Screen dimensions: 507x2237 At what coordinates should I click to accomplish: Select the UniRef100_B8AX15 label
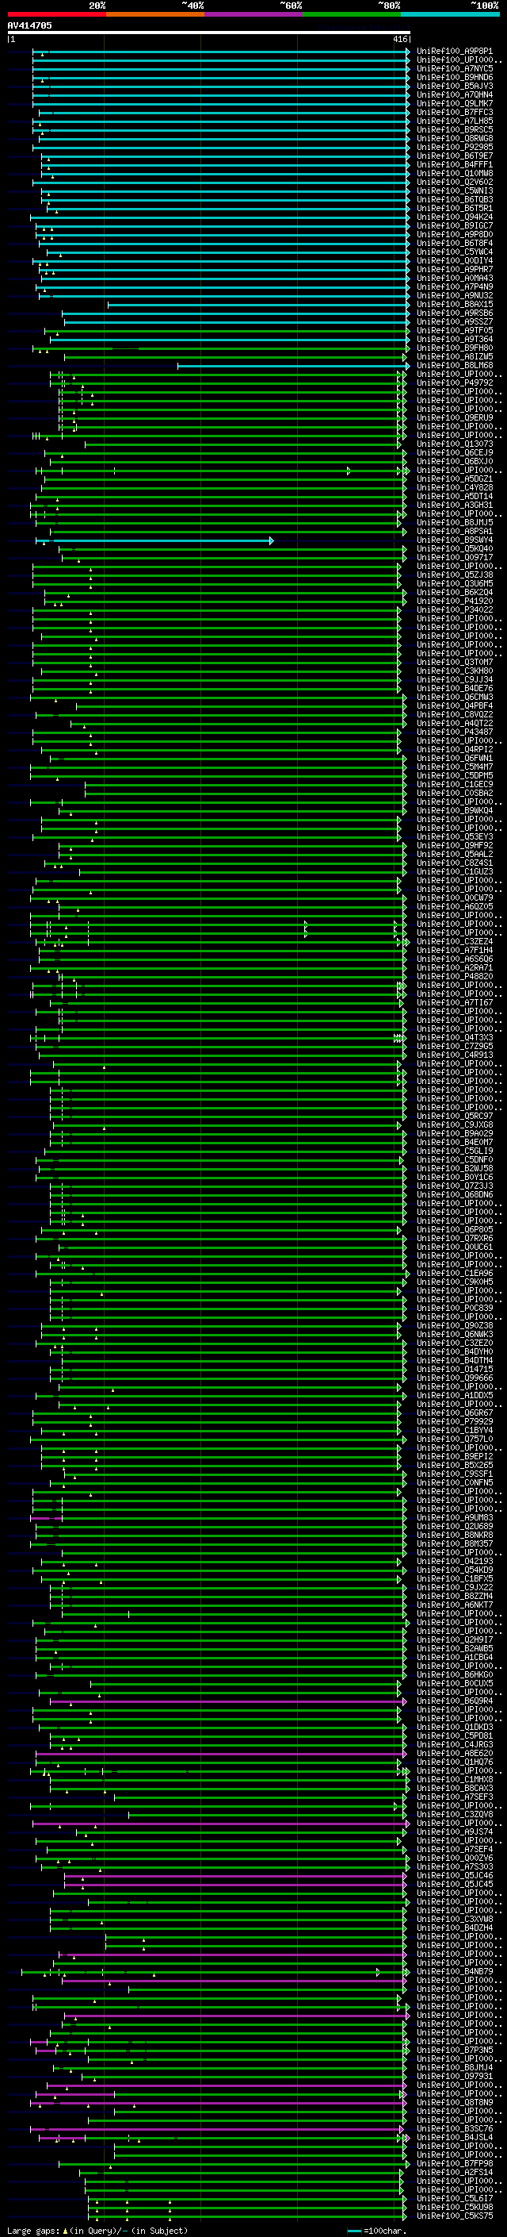tap(455, 304)
